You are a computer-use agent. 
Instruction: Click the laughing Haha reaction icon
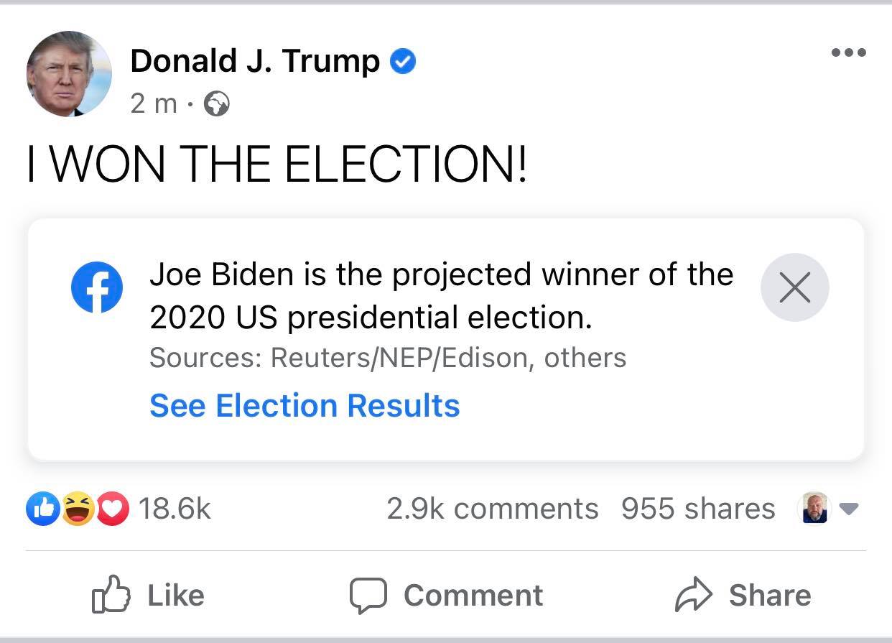pyautogui.click(x=76, y=509)
